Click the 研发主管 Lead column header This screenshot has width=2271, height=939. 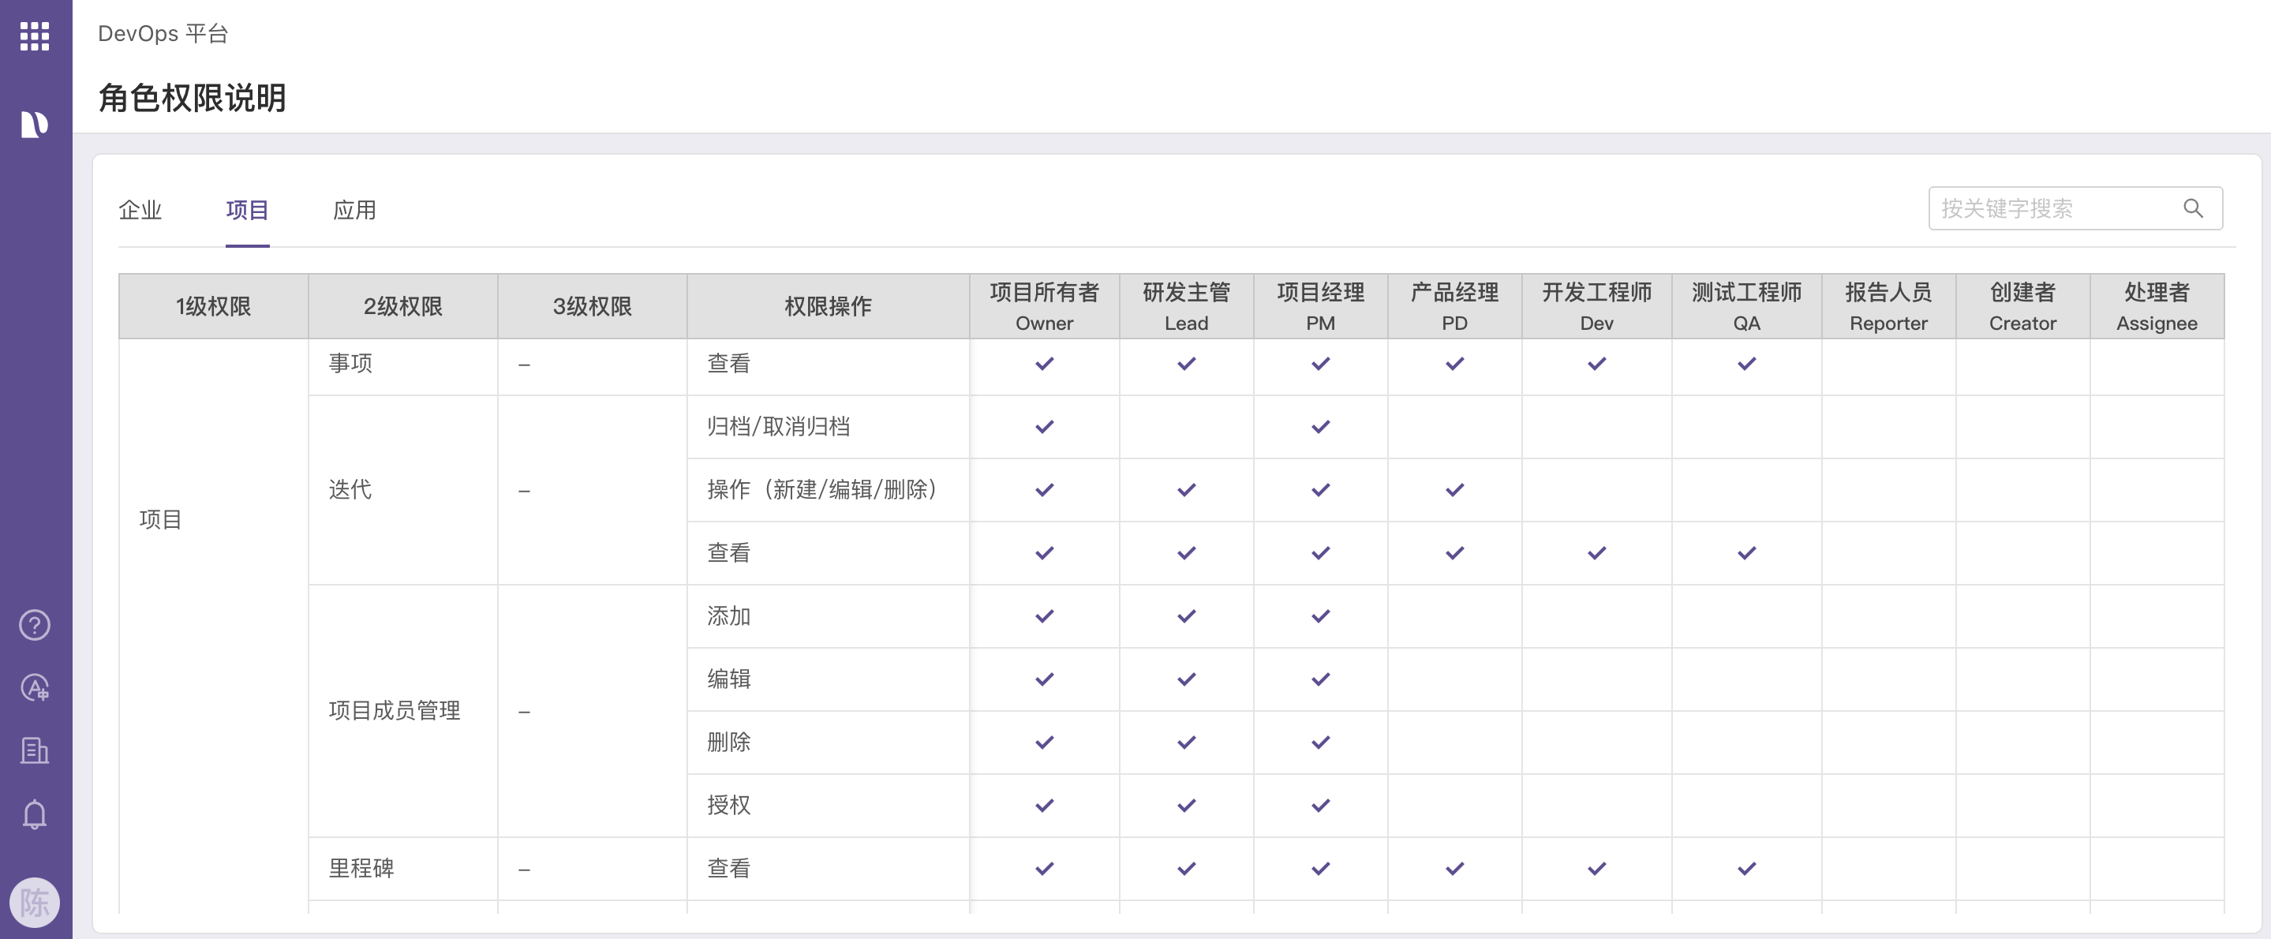[1186, 306]
